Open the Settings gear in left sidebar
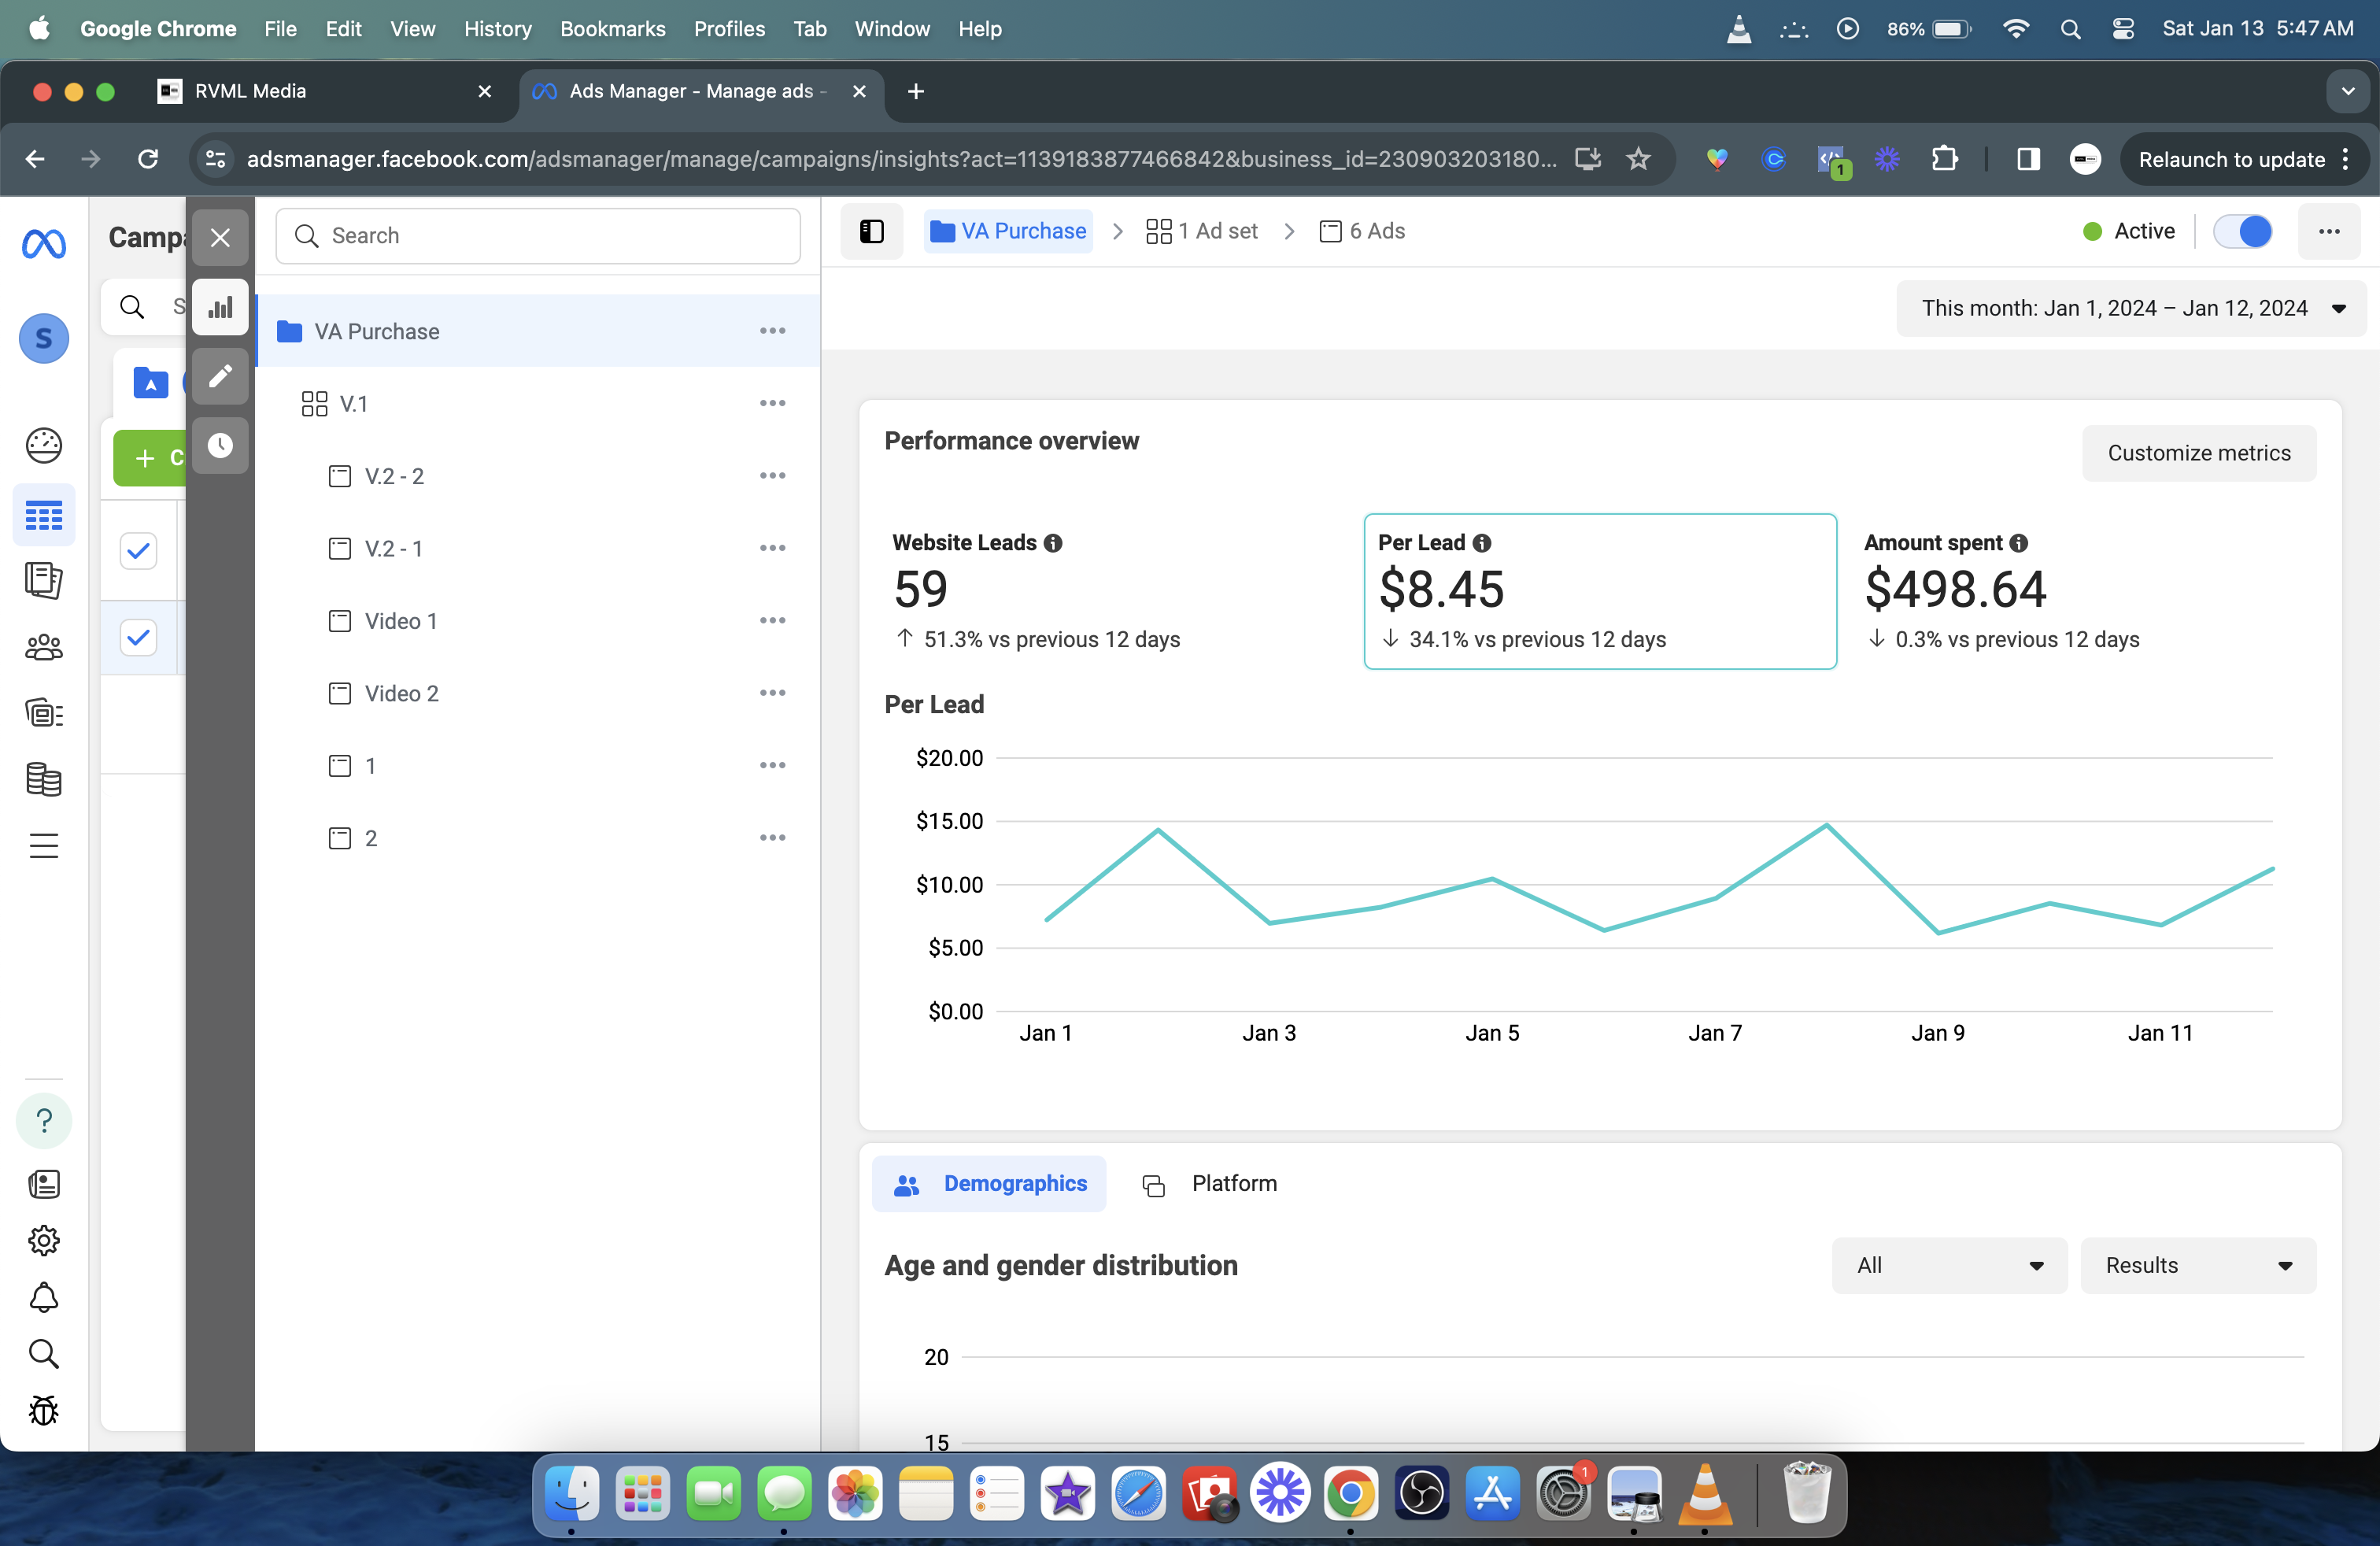Image resolution: width=2380 pixels, height=1546 pixels. (x=44, y=1240)
